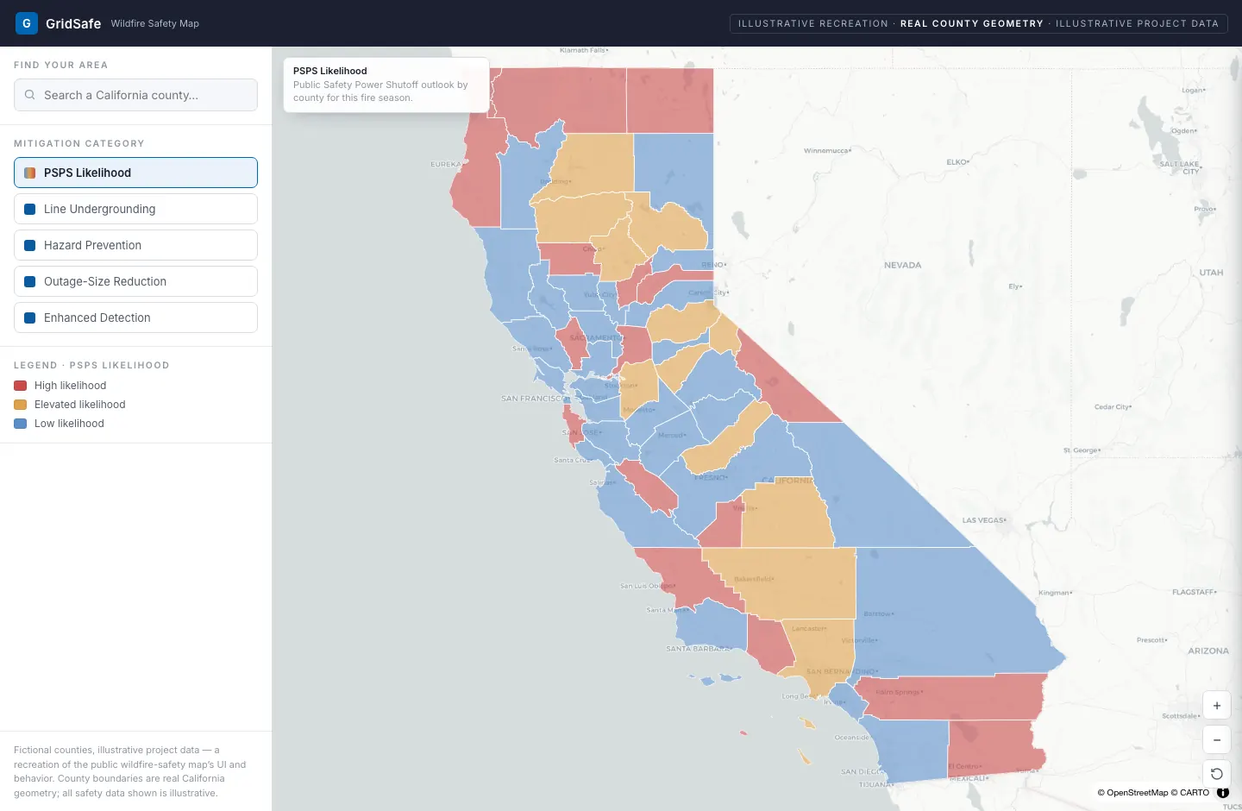Open the map attribution info icon
This screenshot has height=811, width=1242.
tap(1223, 792)
